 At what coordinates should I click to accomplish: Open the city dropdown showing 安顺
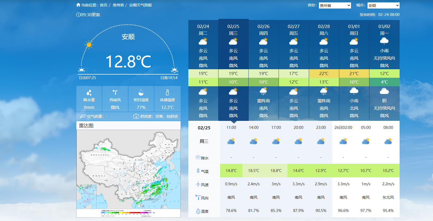383,5
